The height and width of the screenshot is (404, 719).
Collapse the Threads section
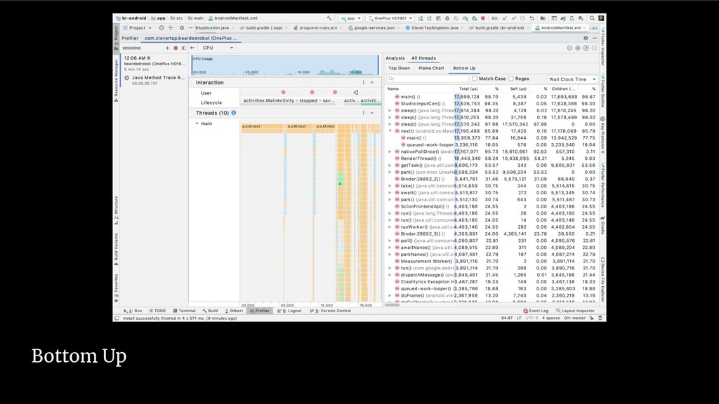click(x=372, y=113)
